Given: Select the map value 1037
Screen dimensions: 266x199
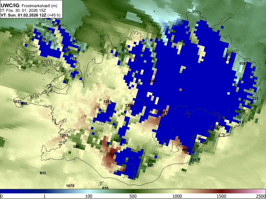Looking at the screenshot, I should [17, 102].
